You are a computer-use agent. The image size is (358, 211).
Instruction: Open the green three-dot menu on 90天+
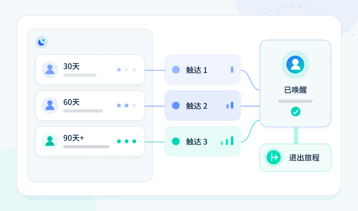pyautogui.click(x=127, y=141)
